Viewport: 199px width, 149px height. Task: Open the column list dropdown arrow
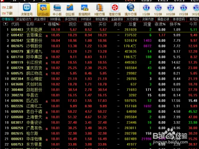click(6, 24)
